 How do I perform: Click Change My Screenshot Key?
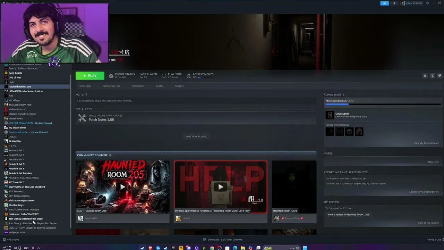point(424,192)
